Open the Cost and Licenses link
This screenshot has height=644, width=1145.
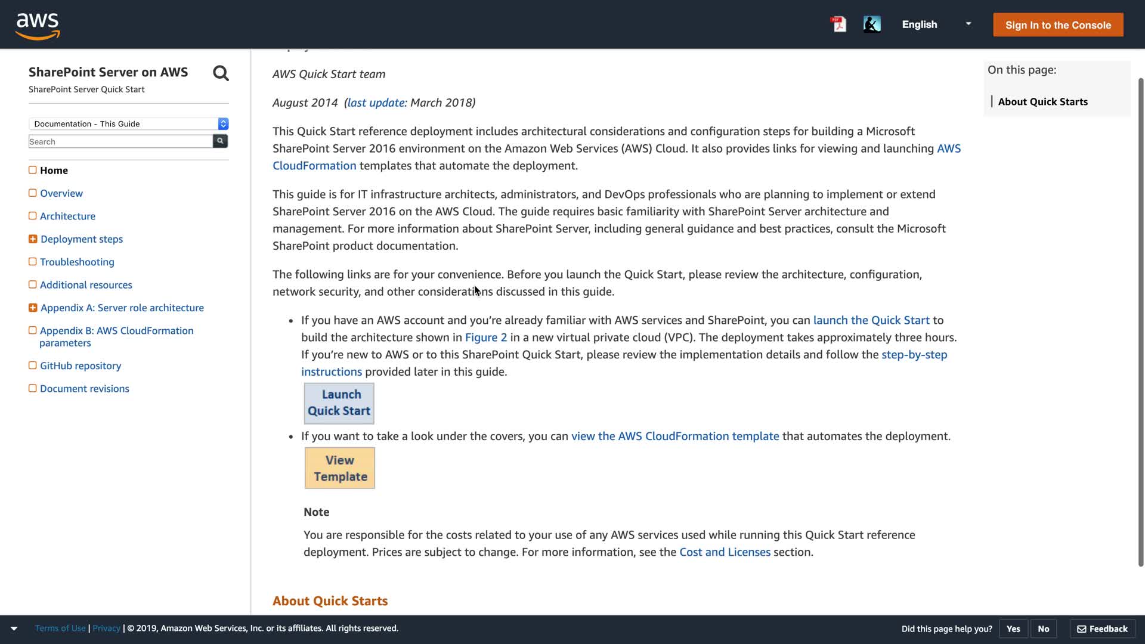tap(725, 552)
